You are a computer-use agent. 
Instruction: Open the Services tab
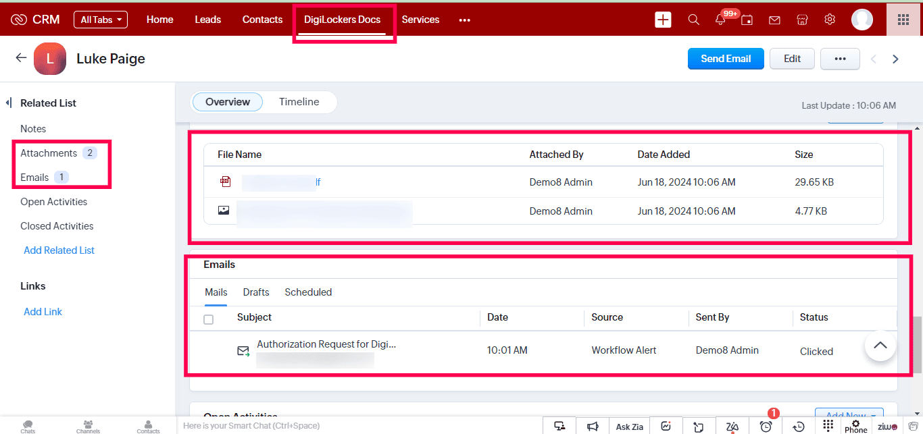tap(420, 20)
